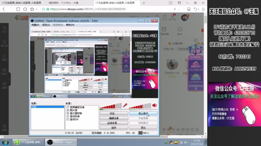Click the undo closed-tab arrow icon

195,9
